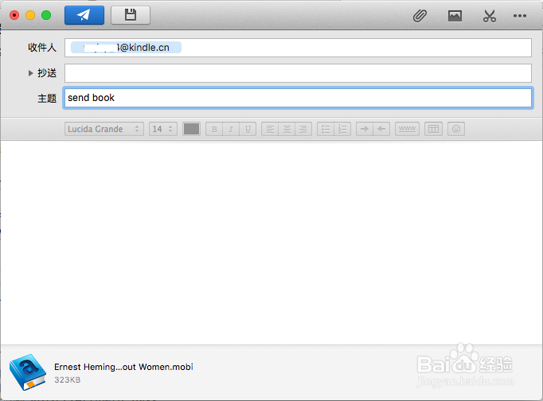This screenshot has height=401, width=543.
Task: Select the @kindle.cn recipient token
Action: click(126, 48)
